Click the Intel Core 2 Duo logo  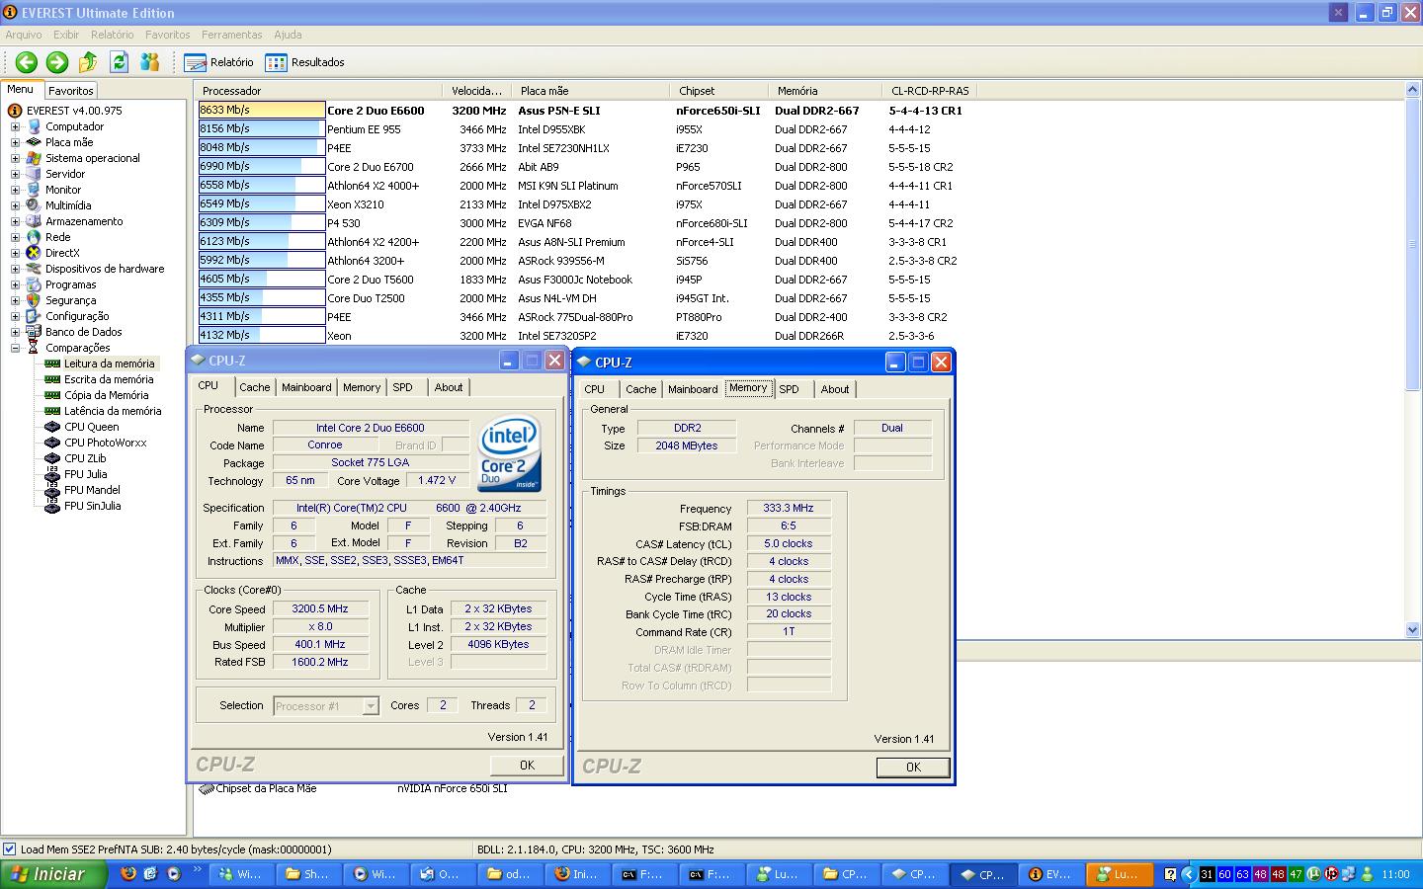pyautogui.click(x=510, y=453)
